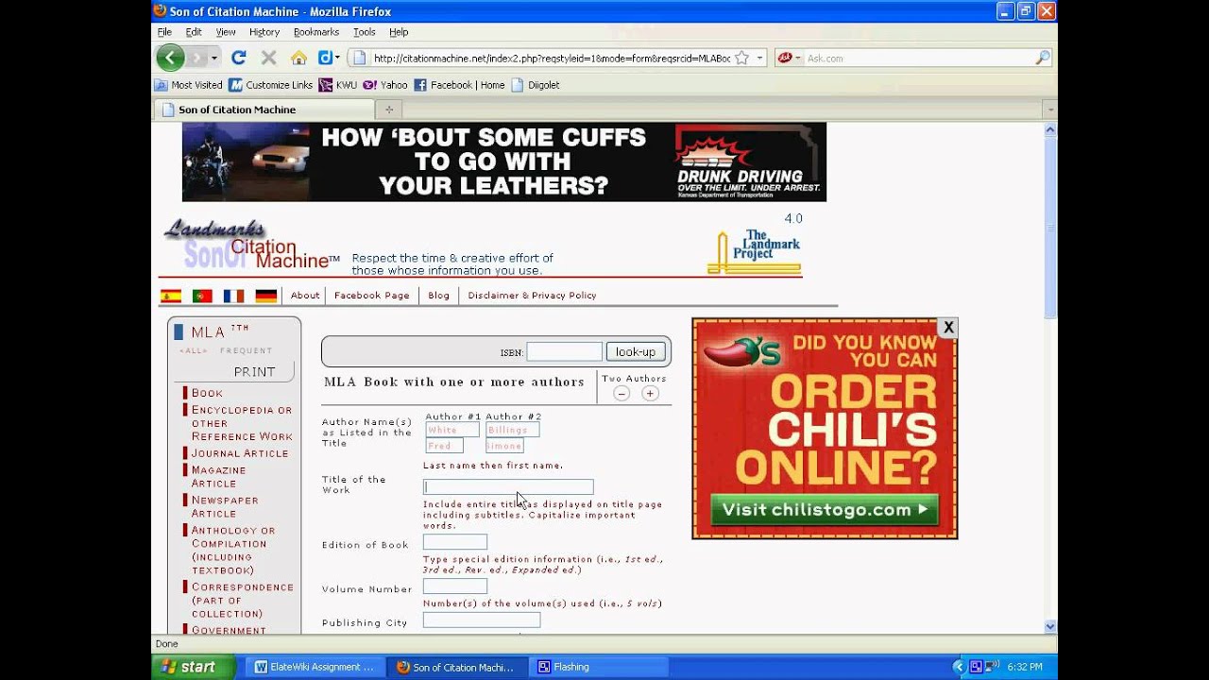Switch site language to German flag
Viewport: 1209px width, 680px height.
click(265, 296)
